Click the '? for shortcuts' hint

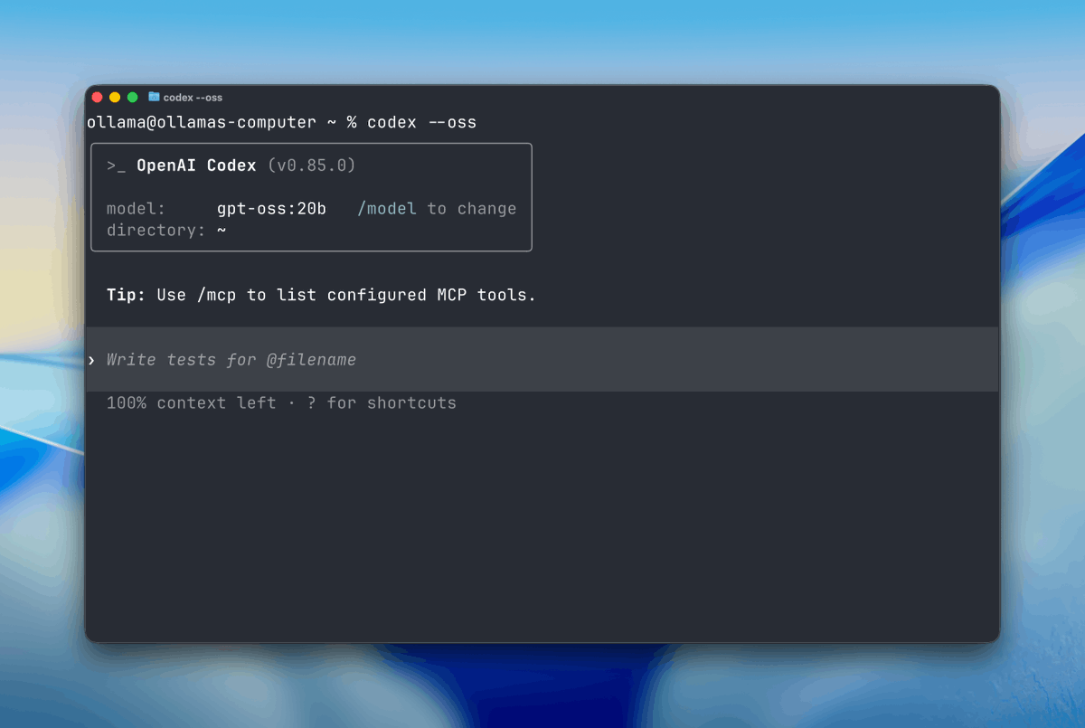382,402
